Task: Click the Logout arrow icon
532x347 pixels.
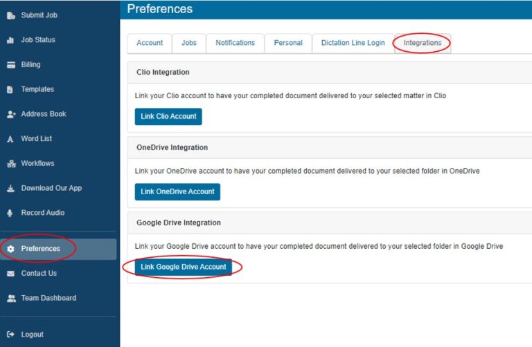Action: [x=10, y=335]
